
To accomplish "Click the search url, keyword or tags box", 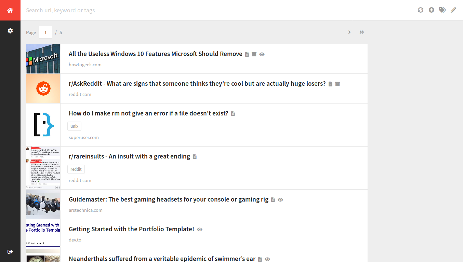I will [219, 10].
